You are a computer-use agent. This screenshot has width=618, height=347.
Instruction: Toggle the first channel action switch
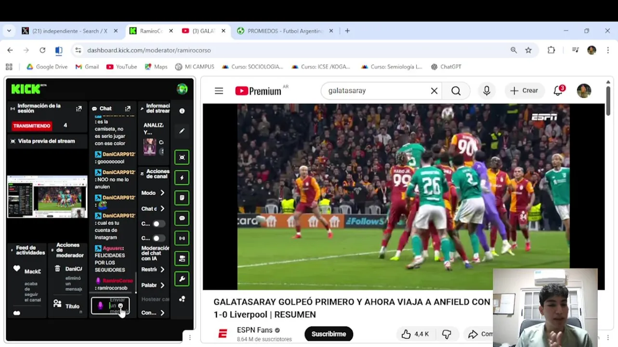158,224
